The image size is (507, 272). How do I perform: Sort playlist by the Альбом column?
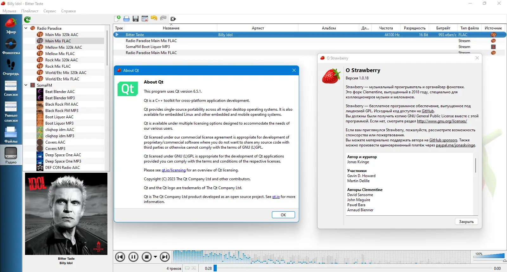coord(329,28)
